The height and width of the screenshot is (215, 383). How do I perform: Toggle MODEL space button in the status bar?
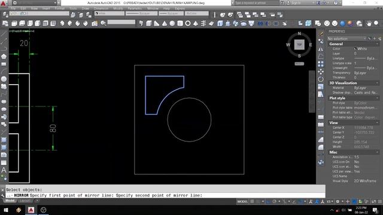click(242, 201)
